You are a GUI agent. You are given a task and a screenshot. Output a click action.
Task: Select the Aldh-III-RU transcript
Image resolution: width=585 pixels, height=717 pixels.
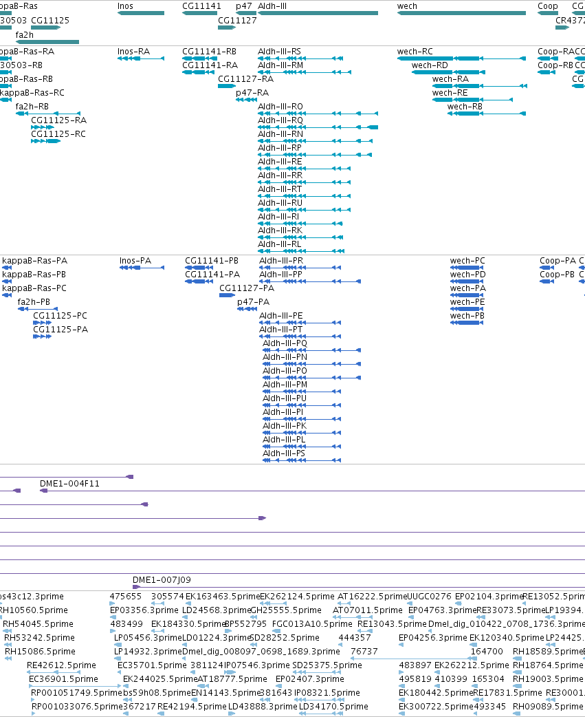(304, 209)
